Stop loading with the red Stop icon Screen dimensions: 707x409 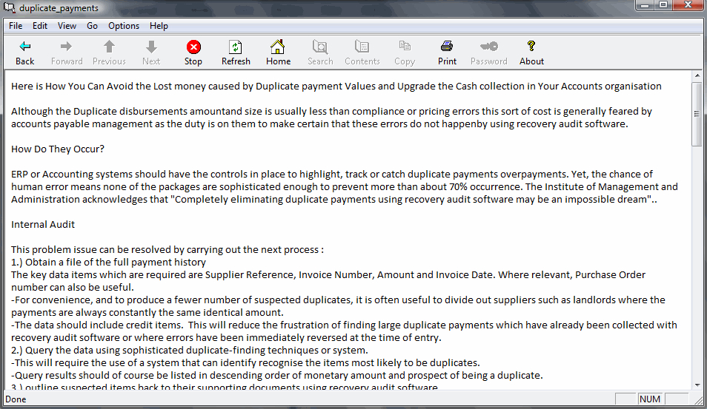coord(193,53)
